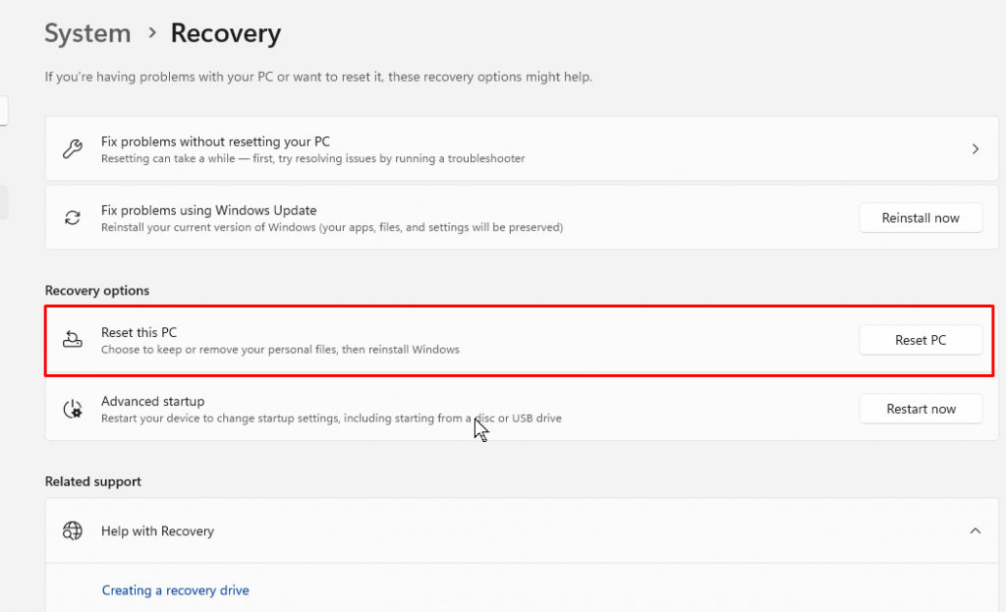The width and height of the screenshot is (1006, 612).
Task: Click the circular arrows Windows Update icon
Action: pos(72,218)
